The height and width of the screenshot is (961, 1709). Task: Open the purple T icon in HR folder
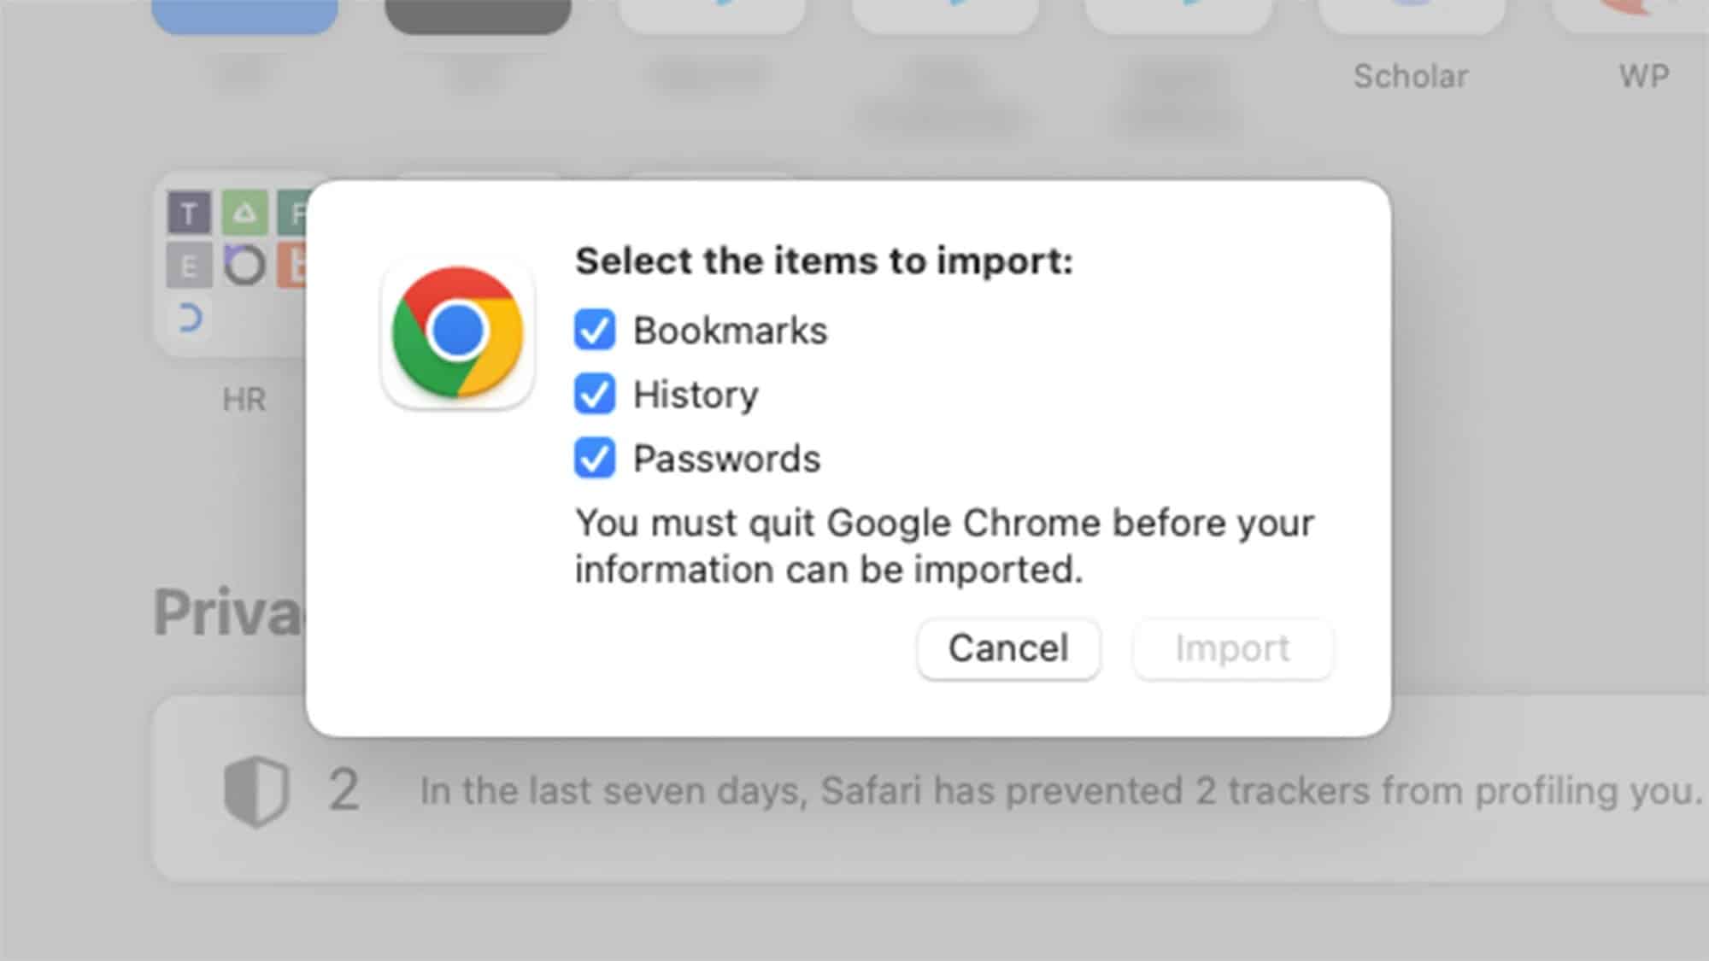189,213
